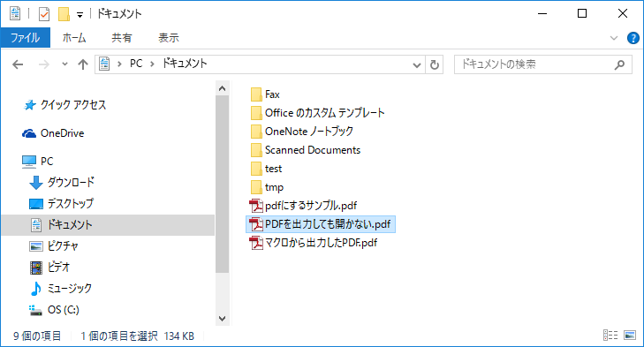
Task: Open breadcrumb chevron before PC
Action: point(119,64)
